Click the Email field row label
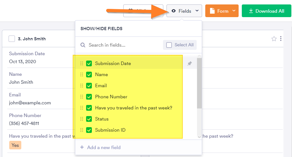Viewport: 292px width, 157px height. tap(101, 86)
